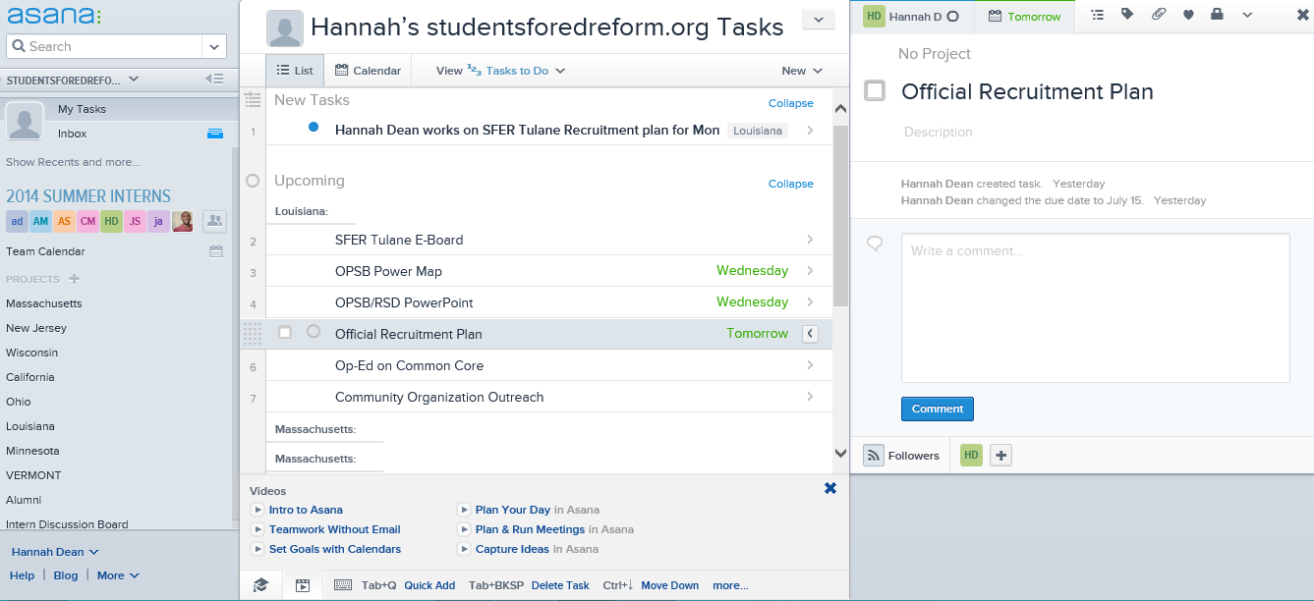Select My Tasks in sidebar

click(82, 109)
